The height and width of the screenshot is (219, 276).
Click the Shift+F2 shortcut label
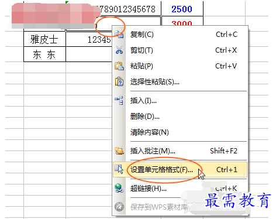[x=223, y=151]
